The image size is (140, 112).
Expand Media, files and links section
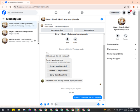[x=122, y=54]
